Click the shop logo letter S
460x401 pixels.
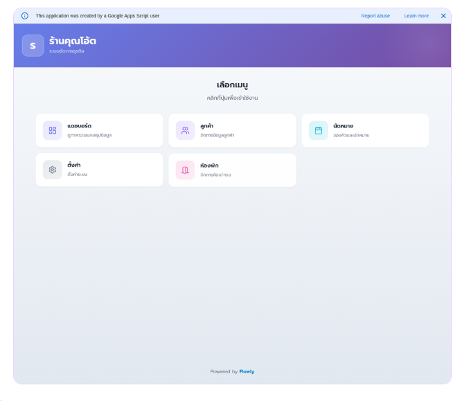click(x=33, y=46)
